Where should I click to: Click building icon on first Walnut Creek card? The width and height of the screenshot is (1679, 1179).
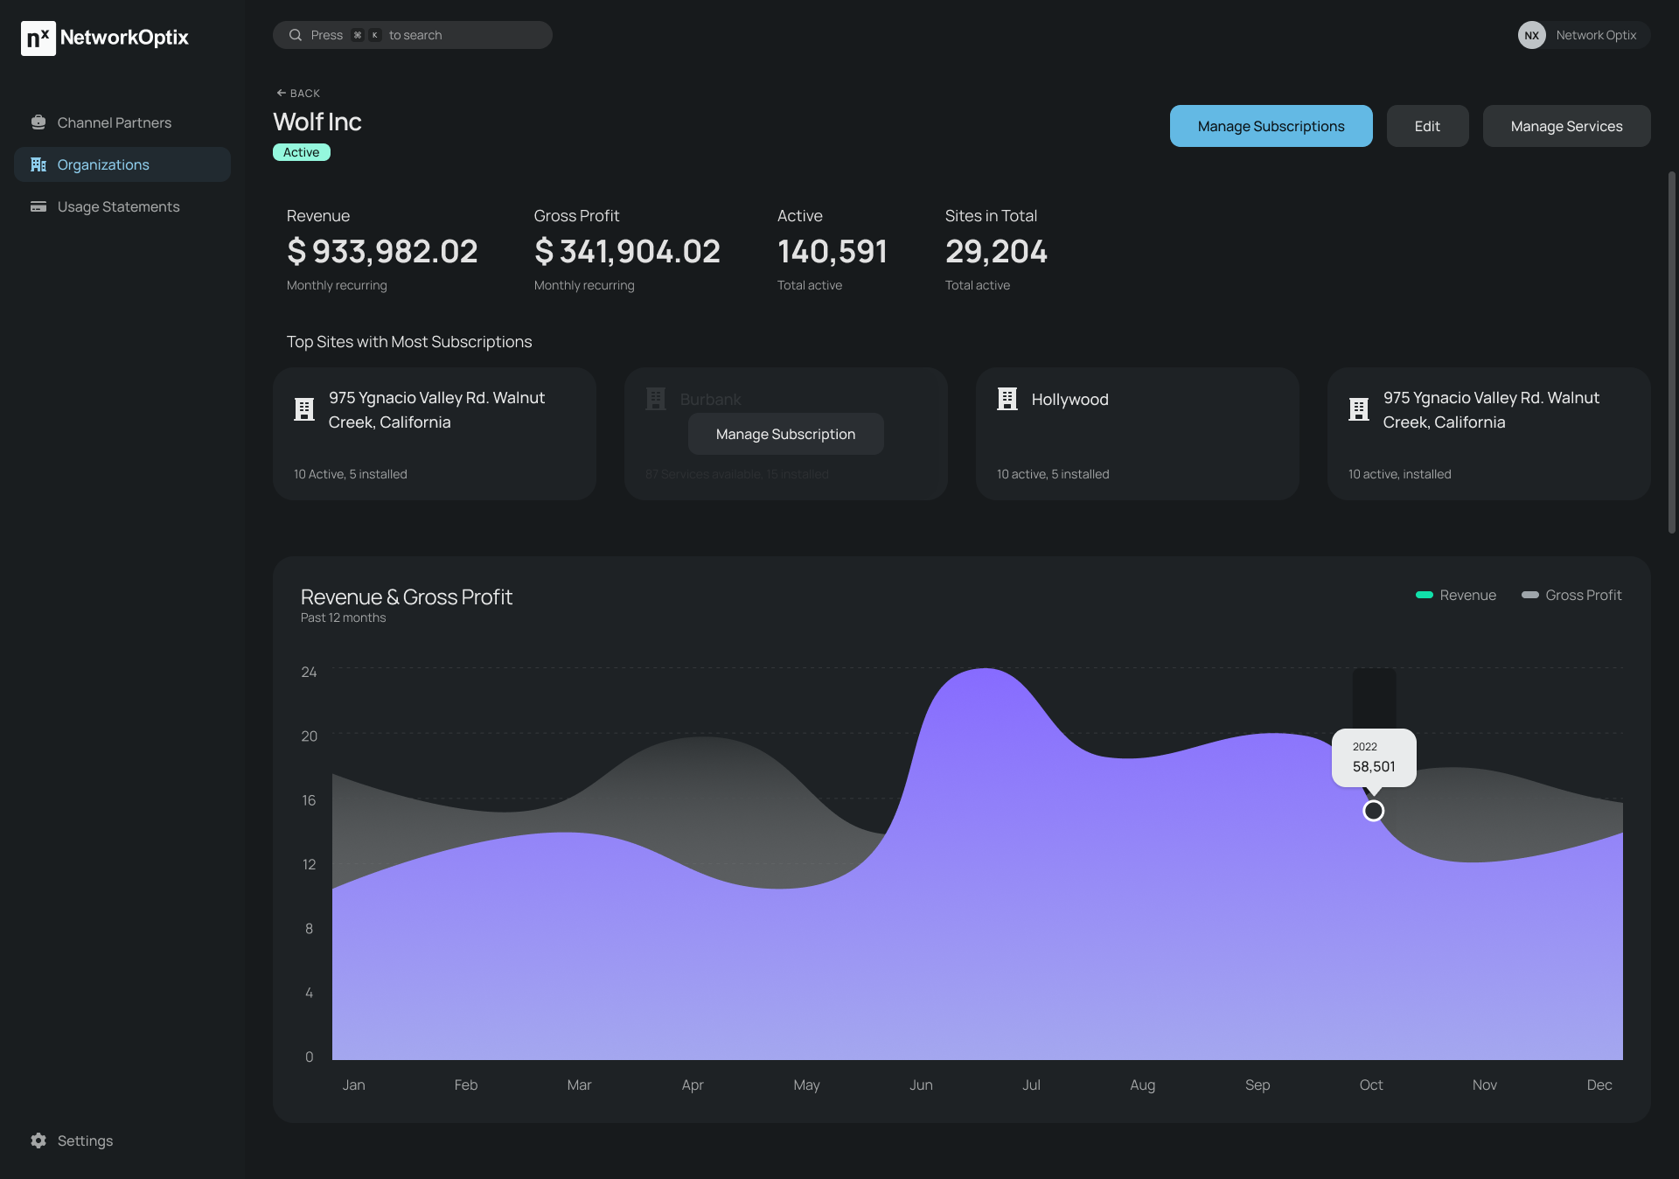click(304, 409)
